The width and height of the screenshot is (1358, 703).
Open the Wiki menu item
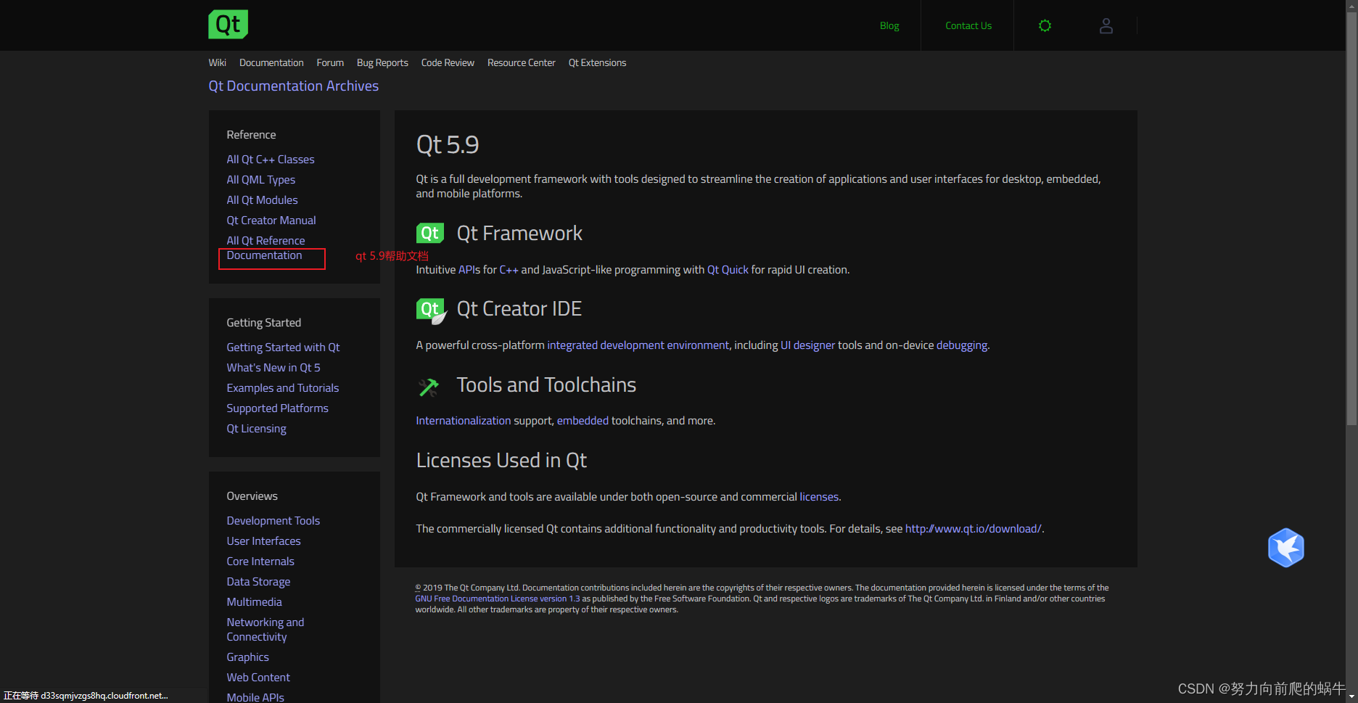click(218, 62)
